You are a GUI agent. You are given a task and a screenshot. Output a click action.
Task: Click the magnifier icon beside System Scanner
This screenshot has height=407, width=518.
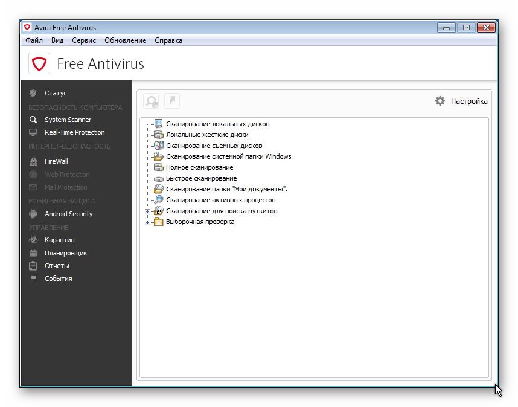[x=33, y=120]
